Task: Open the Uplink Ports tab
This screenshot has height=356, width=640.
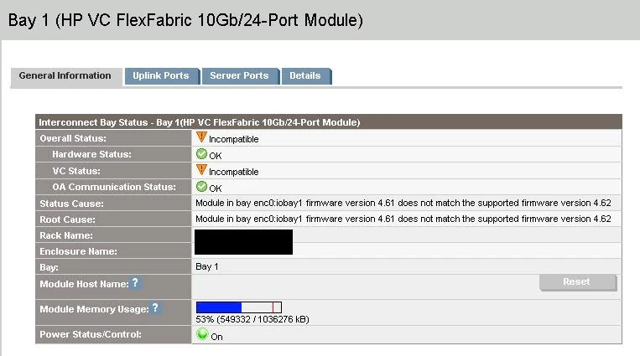Action: [162, 76]
